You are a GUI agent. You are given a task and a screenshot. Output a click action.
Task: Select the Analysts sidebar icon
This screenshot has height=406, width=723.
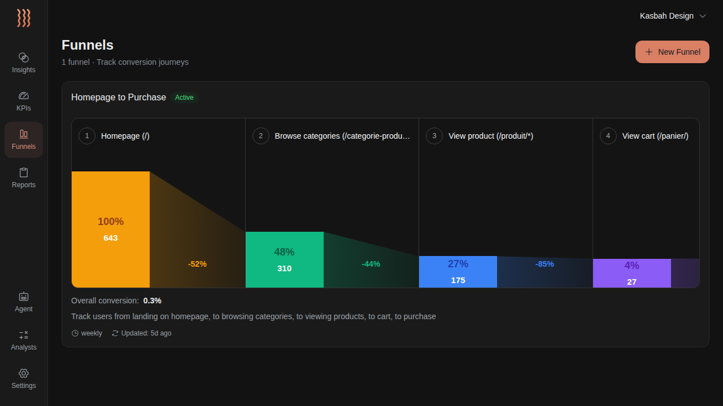pos(23,340)
